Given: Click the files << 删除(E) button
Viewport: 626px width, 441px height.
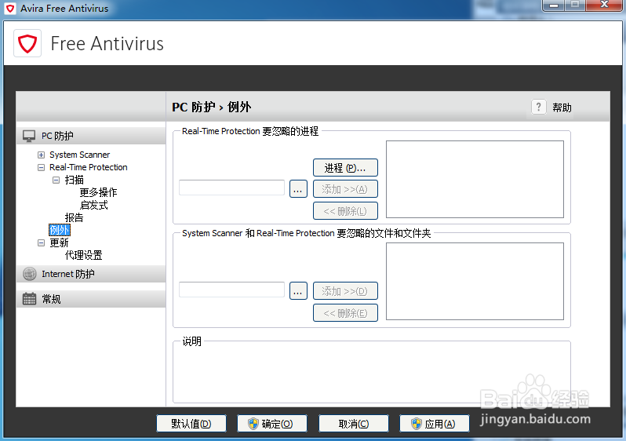Looking at the screenshot, I should (x=345, y=313).
